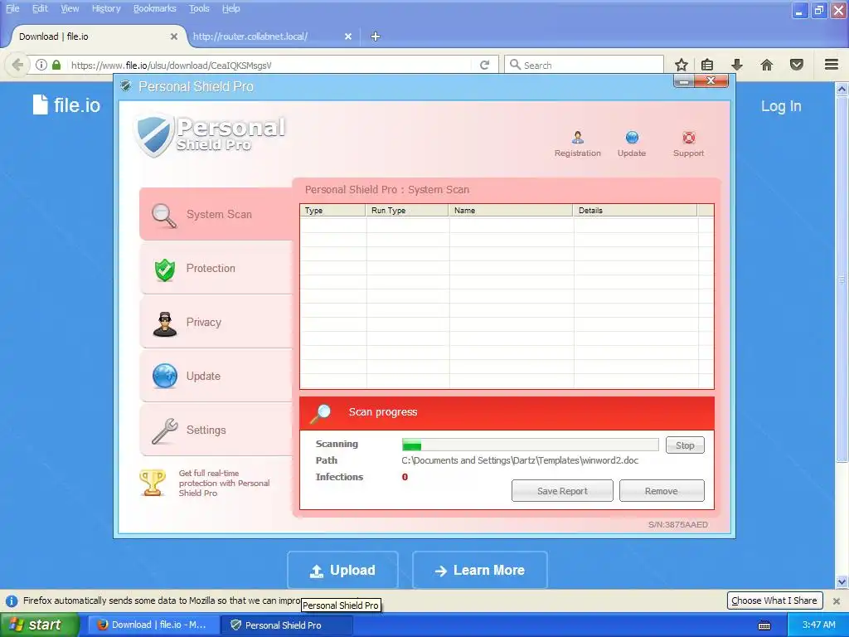Open the Privacy section

[216, 322]
